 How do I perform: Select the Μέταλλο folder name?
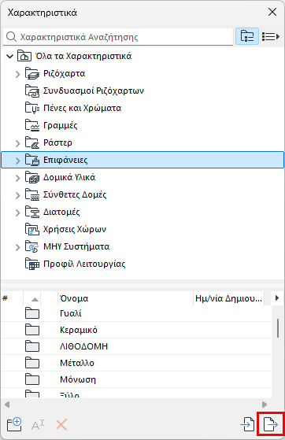(77, 363)
